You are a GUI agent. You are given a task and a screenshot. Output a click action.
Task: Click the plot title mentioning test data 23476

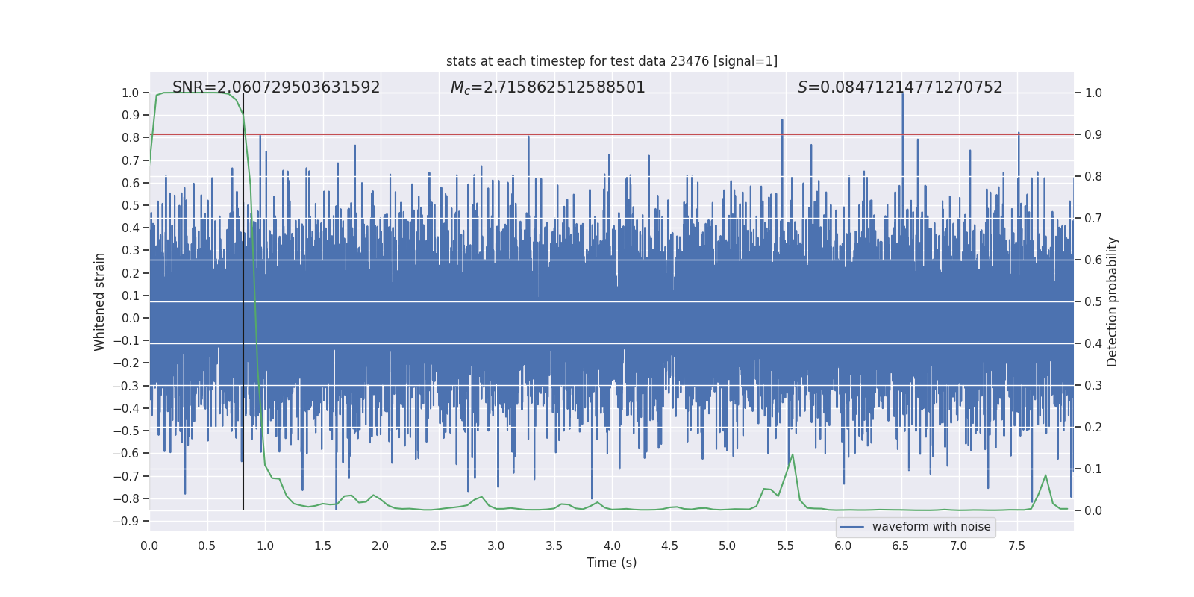coord(611,61)
